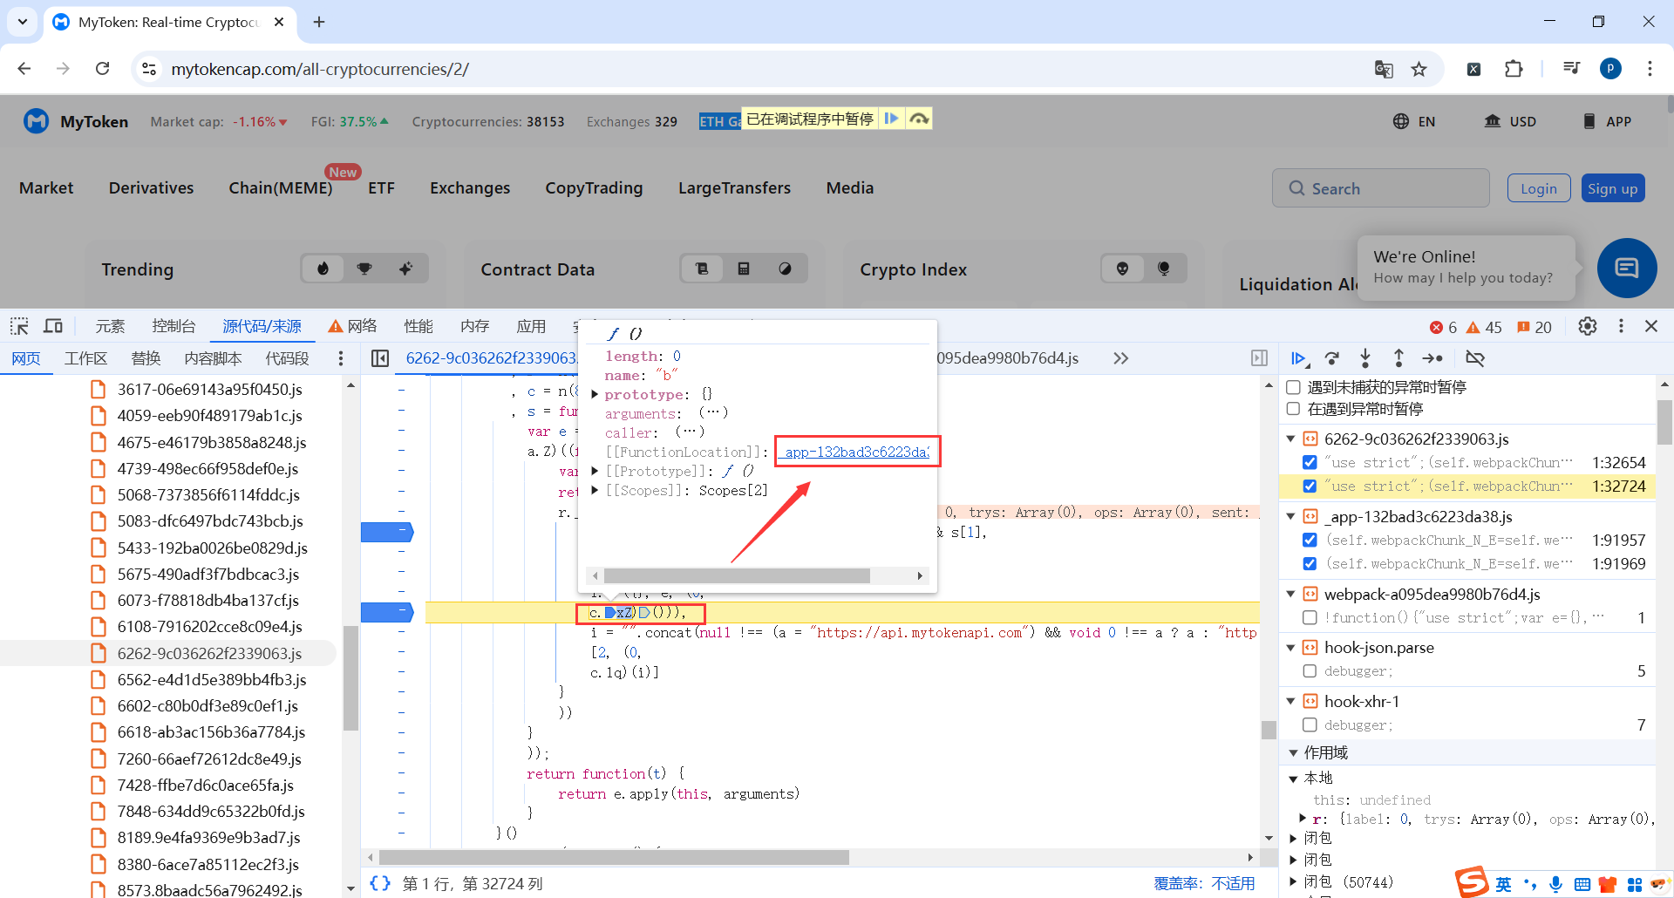The image size is (1674, 898).
Task: Toggle the debugger sidebar panel
Action: coord(1259,358)
